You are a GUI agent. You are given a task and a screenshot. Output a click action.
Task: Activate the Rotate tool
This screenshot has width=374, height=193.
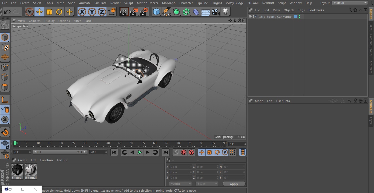point(59,12)
